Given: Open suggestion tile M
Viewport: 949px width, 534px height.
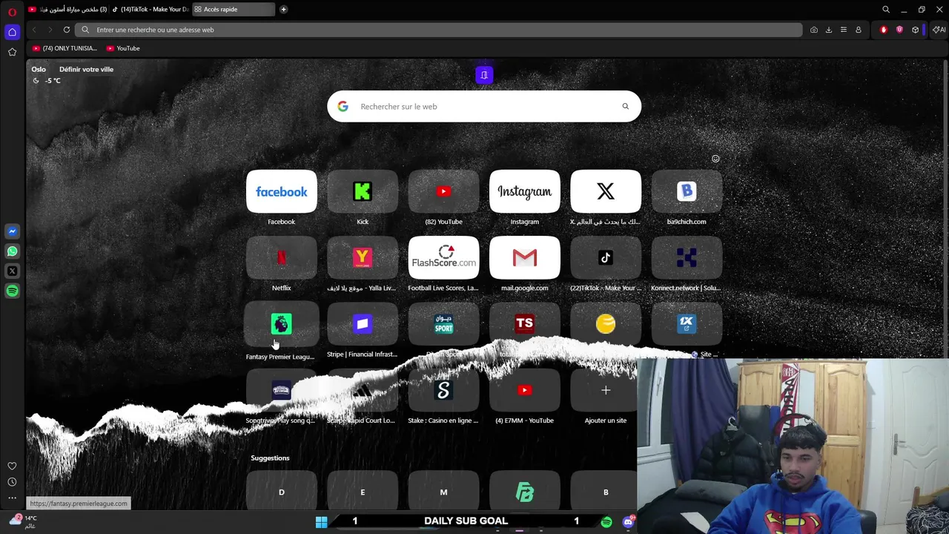Looking at the screenshot, I should pos(443,490).
